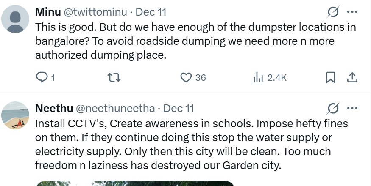Open Minu's profile avatar

[x=16, y=19]
